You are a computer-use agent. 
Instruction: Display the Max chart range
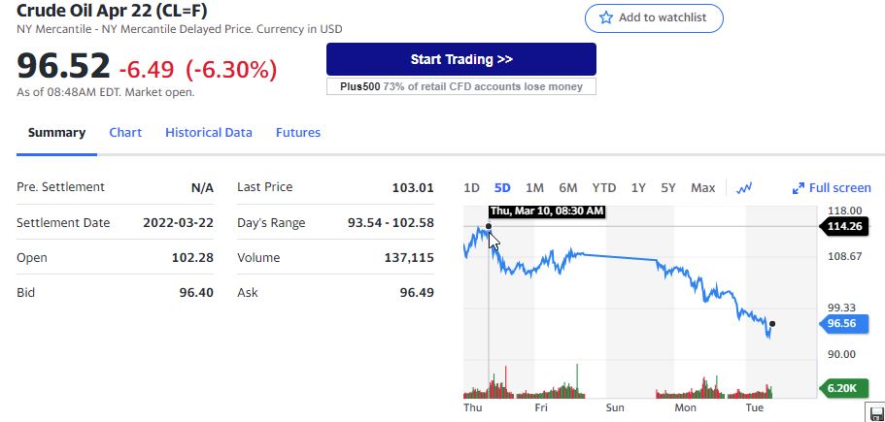tap(702, 188)
